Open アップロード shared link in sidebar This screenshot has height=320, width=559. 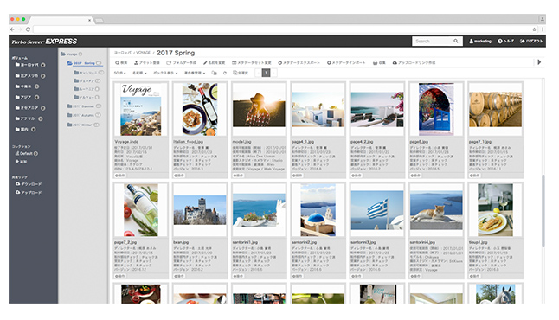[29, 192]
